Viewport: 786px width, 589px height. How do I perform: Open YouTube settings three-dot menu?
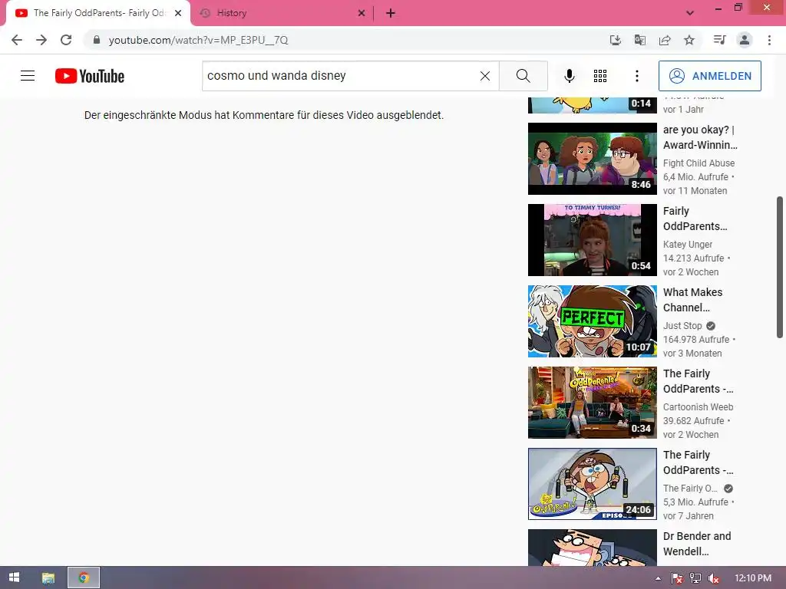pos(636,76)
